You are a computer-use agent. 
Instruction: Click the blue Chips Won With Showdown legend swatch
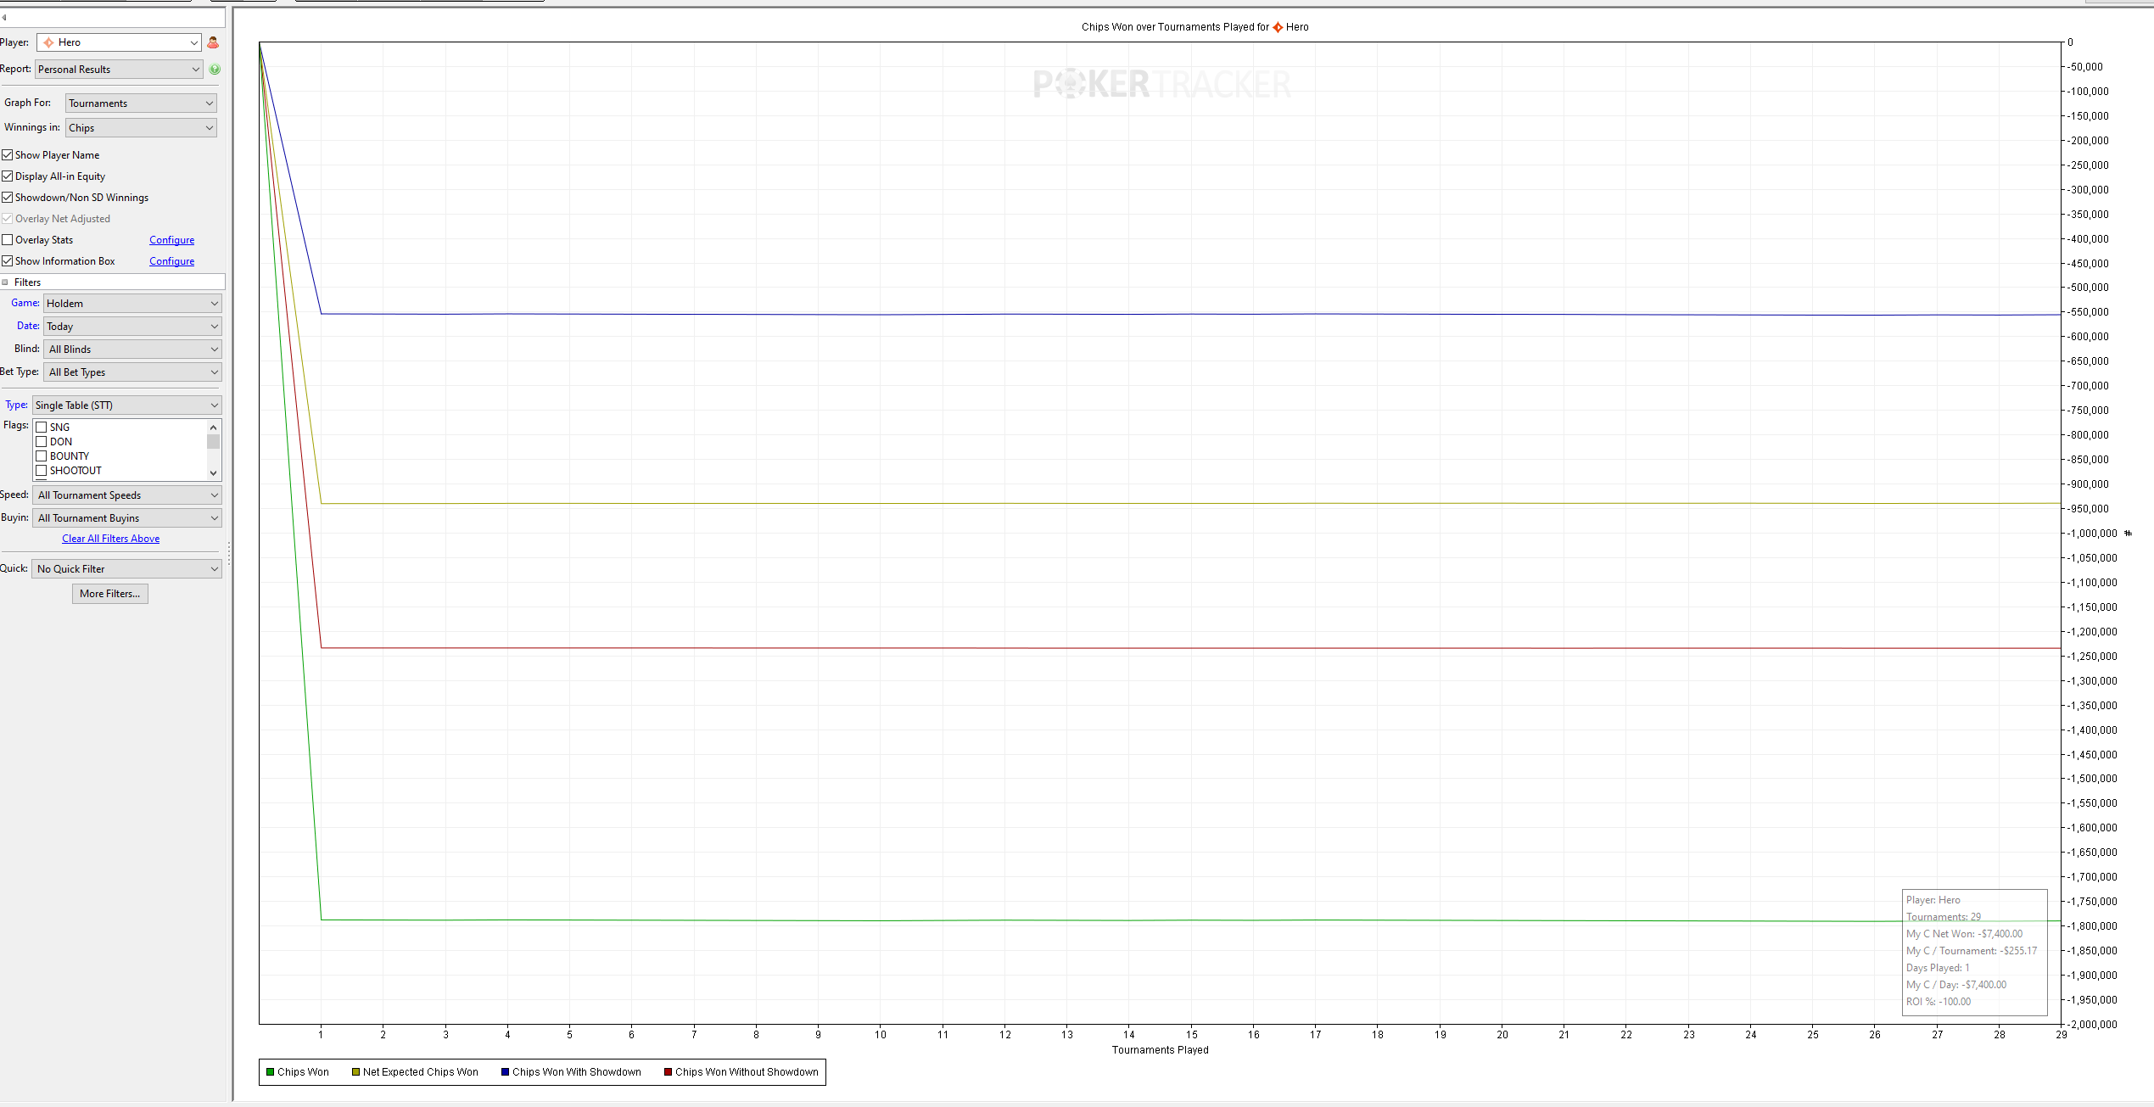[x=505, y=1072]
